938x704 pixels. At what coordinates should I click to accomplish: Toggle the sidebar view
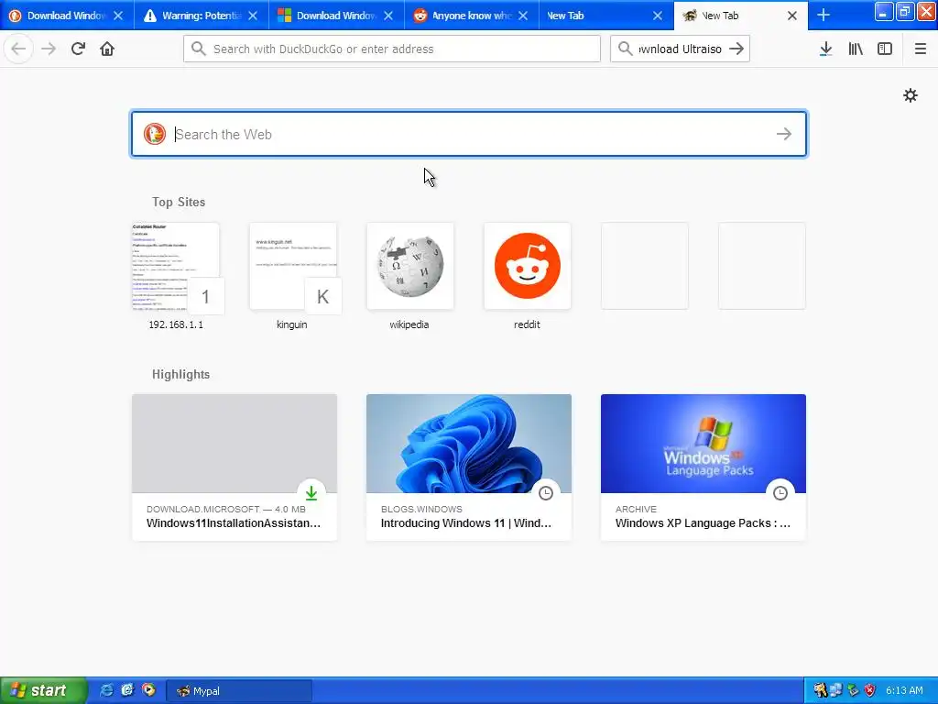tap(885, 49)
